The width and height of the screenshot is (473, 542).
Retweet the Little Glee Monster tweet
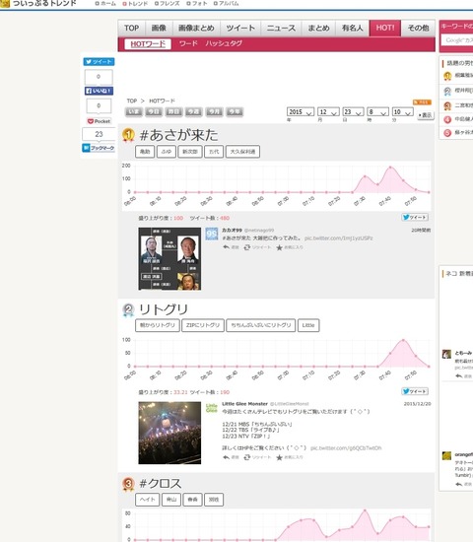[x=257, y=457]
